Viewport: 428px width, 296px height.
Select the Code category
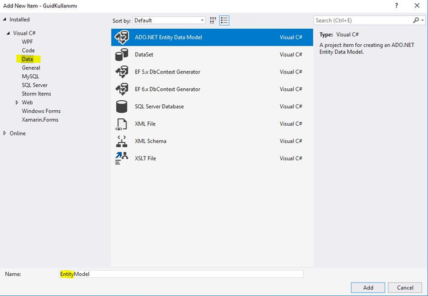(x=28, y=51)
